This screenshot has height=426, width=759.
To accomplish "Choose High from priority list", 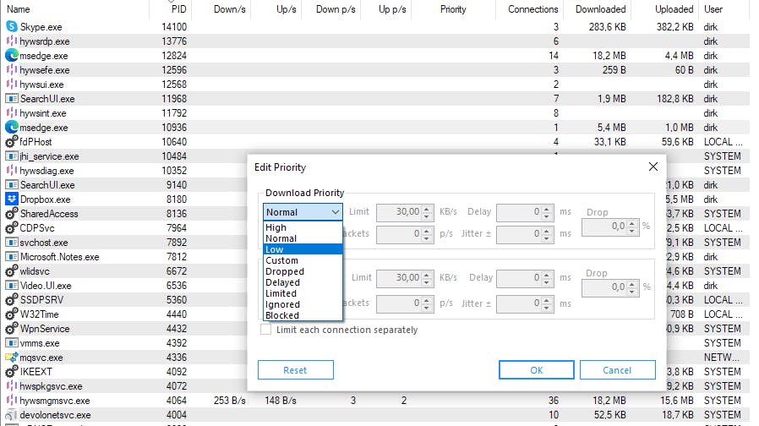I will tap(303, 227).
